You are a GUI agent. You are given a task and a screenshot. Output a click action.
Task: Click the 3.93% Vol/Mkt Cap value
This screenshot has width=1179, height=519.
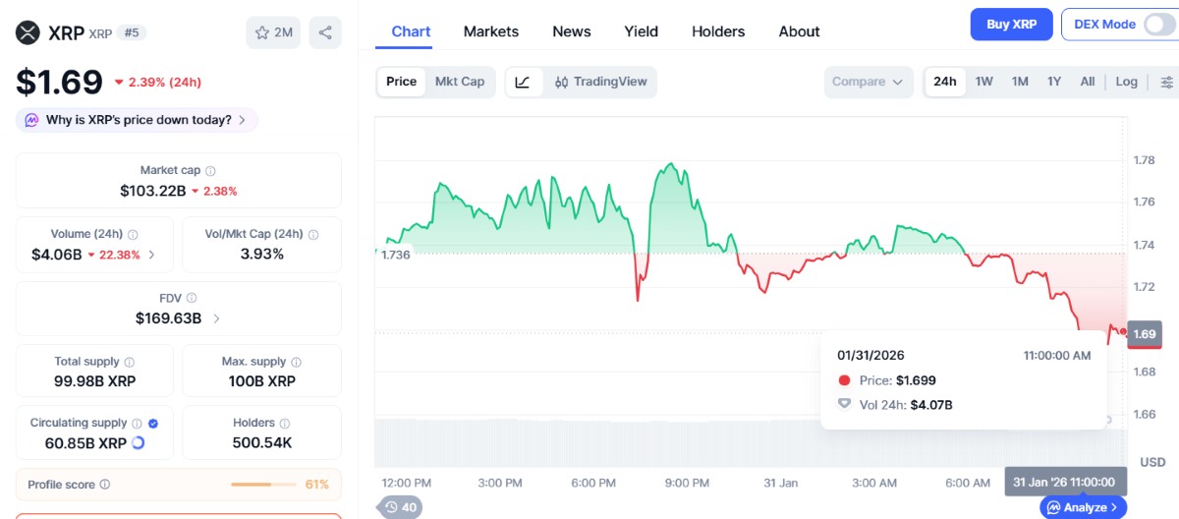(262, 254)
